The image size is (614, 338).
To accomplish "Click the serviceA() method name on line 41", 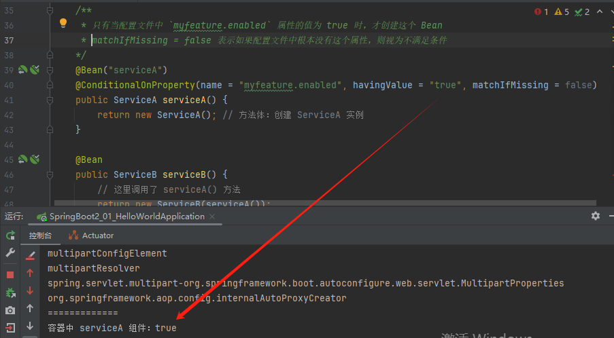I will click(184, 100).
